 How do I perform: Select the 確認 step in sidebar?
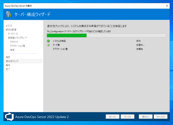coord(8,57)
